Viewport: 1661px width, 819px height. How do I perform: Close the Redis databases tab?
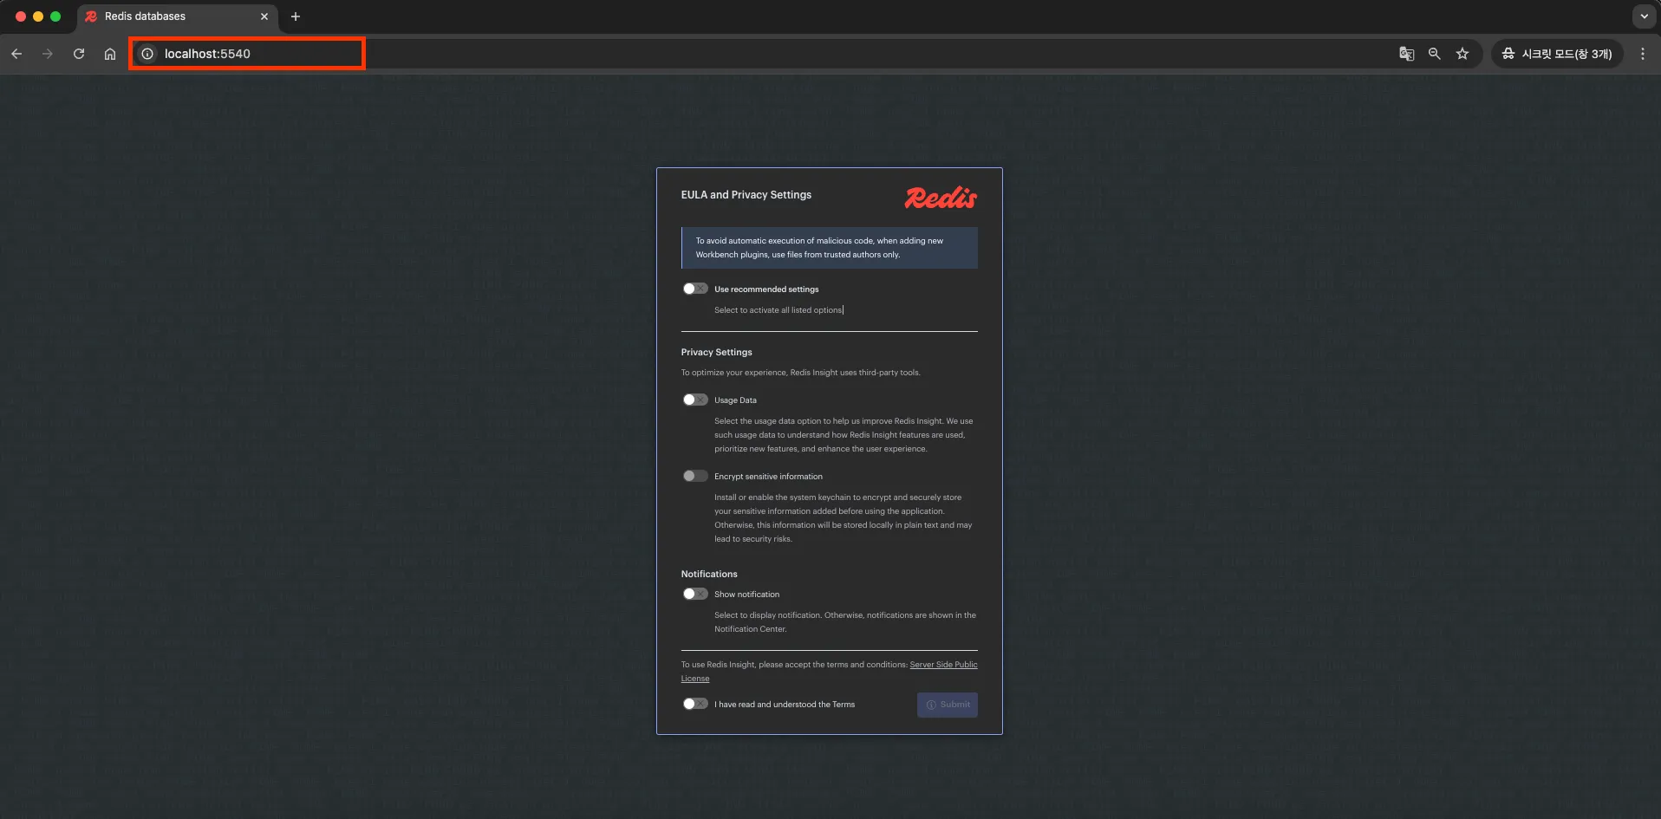264,16
